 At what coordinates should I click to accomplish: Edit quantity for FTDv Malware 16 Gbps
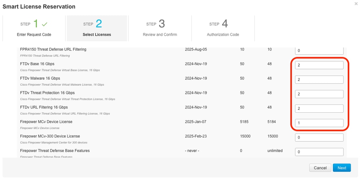(x=319, y=80)
